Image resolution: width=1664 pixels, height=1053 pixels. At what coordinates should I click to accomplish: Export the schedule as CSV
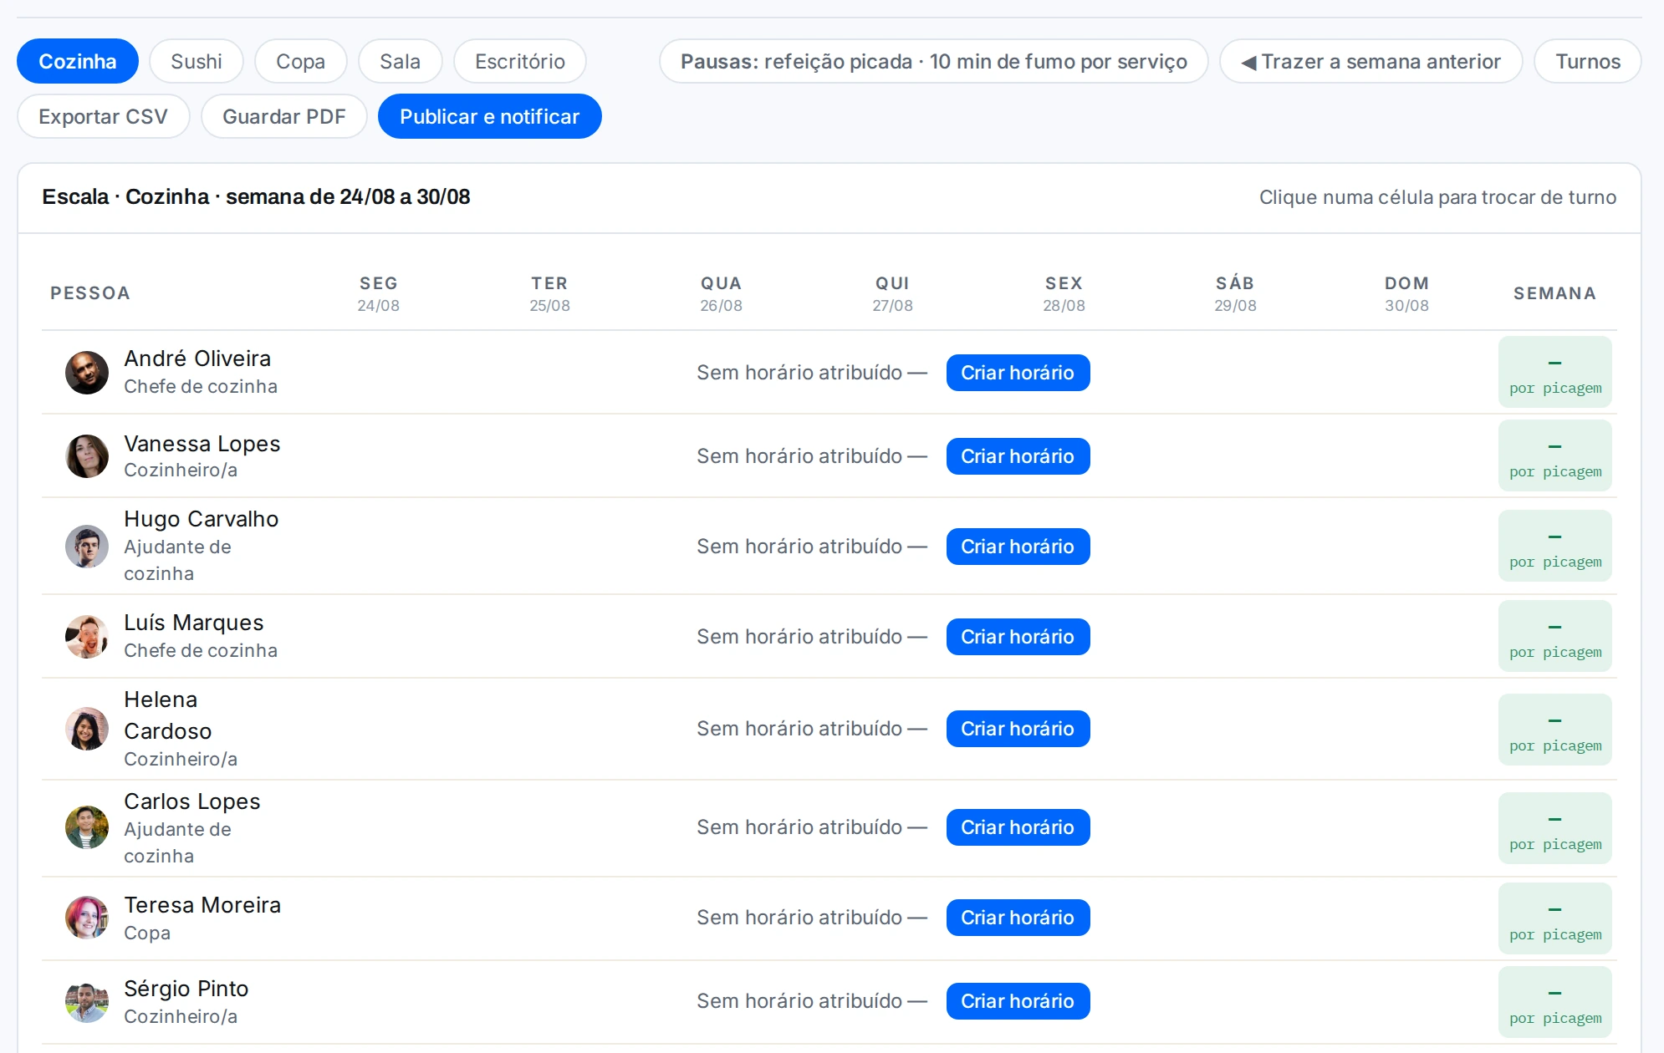tap(104, 116)
